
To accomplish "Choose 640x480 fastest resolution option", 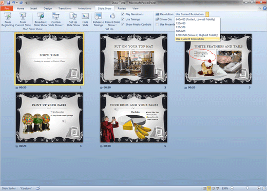I will click(x=197, y=19).
